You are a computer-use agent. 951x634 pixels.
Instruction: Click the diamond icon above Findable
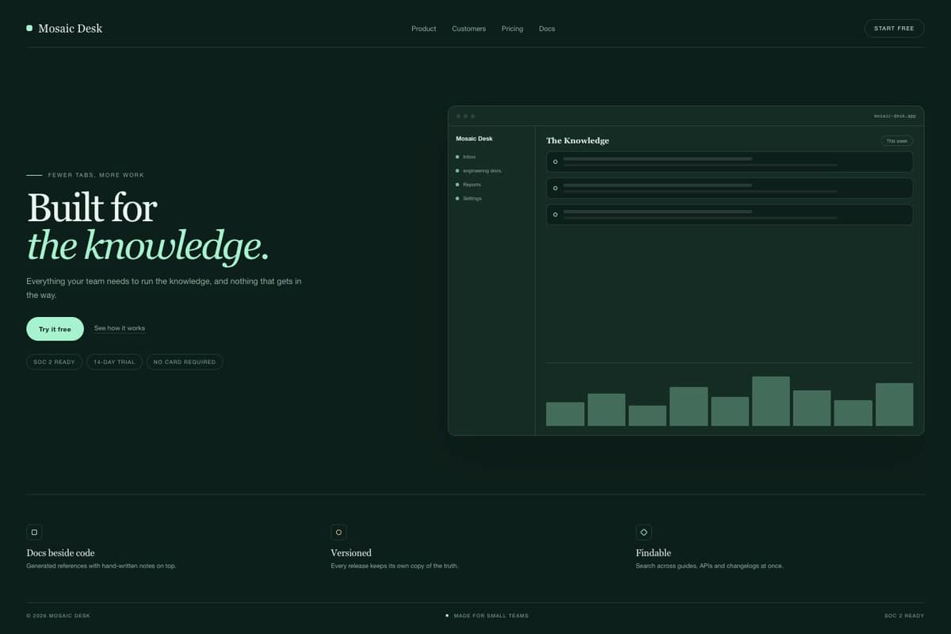[x=644, y=533]
